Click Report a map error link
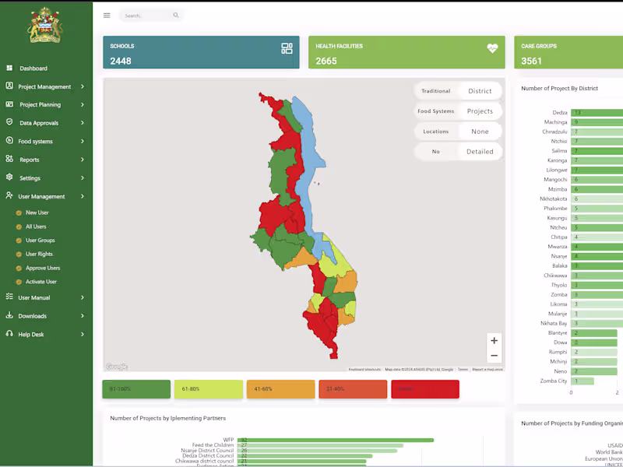The width and height of the screenshot is (623, 467). click(x=487, y=370)
